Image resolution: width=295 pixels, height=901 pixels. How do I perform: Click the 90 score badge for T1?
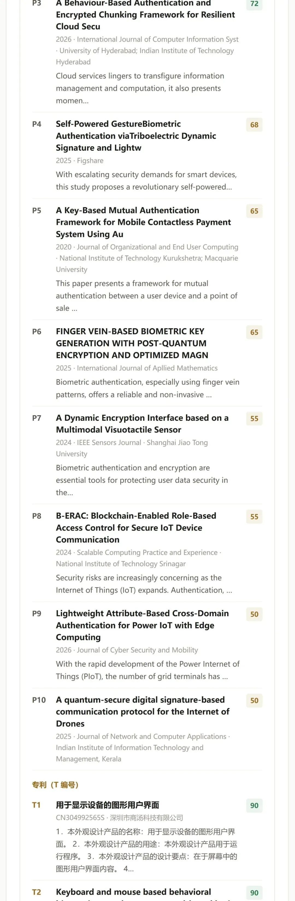tap(254, 806)
